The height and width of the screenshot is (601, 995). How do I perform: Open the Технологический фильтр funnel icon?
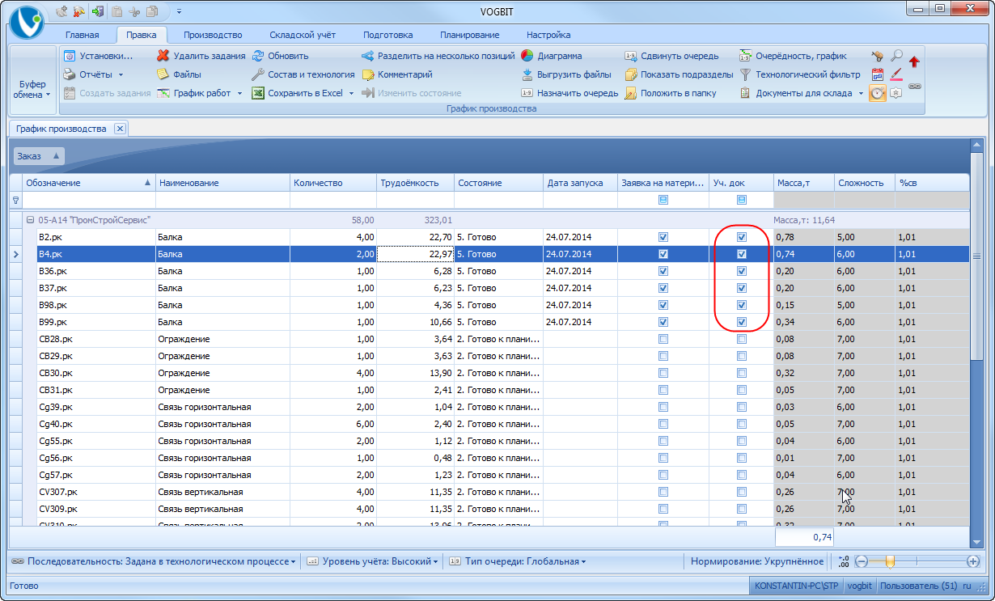click(x=745, y=74)
